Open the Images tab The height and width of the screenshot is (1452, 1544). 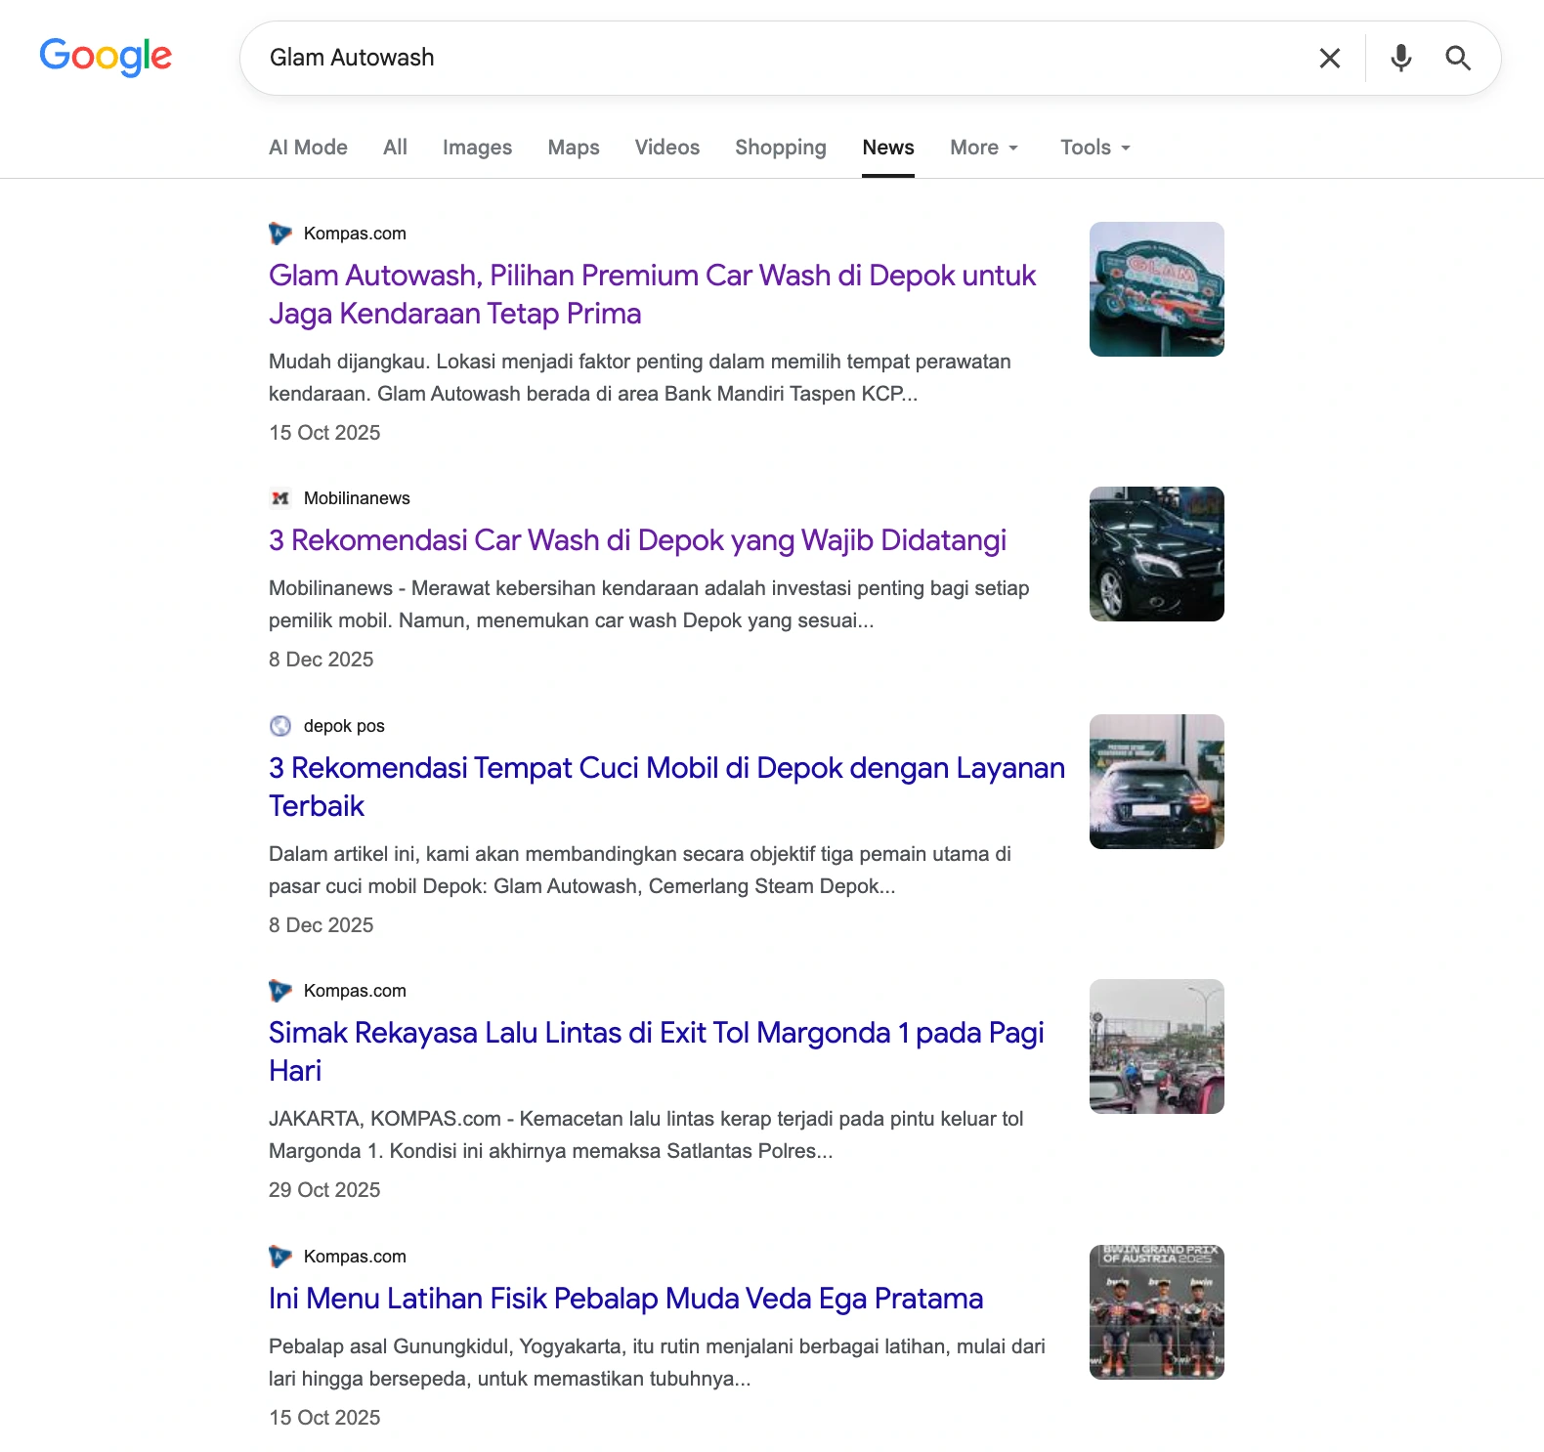(477, 148)
